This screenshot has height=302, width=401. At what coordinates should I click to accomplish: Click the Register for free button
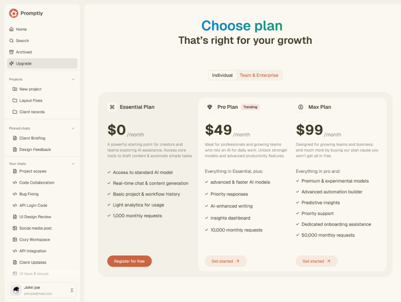pyautogui.click(x=129, y=262)
